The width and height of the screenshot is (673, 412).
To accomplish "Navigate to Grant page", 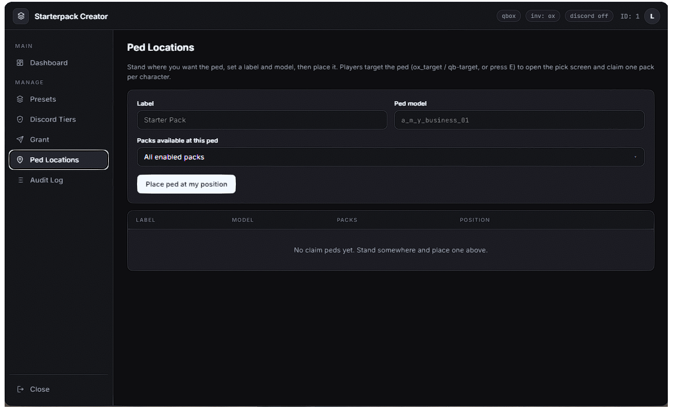I will (59, 139).
